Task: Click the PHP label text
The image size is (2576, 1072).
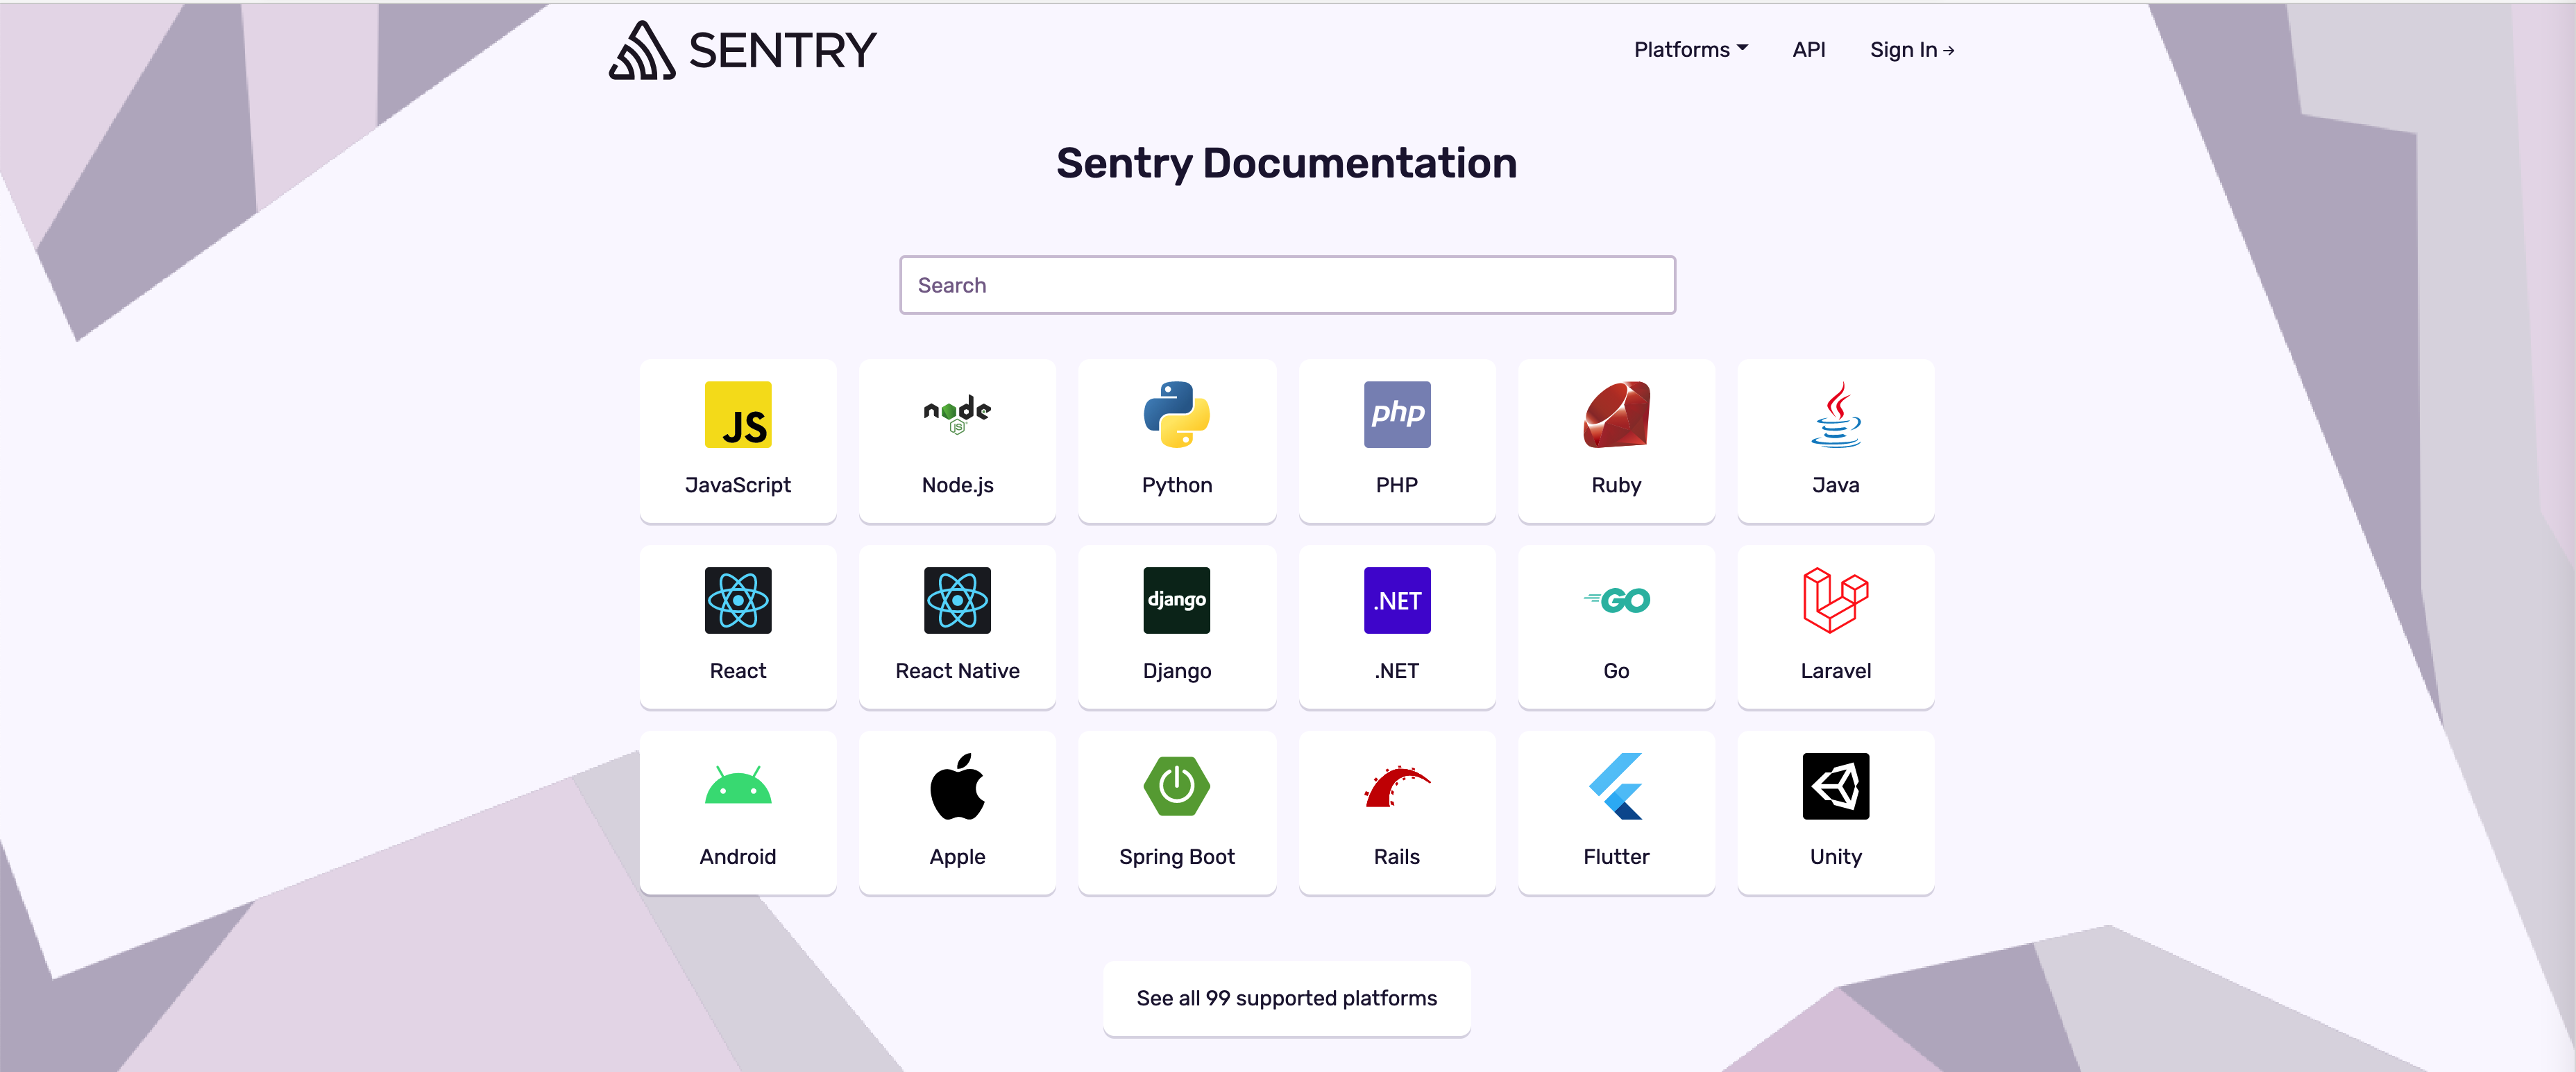Action: click(1397, 485)
